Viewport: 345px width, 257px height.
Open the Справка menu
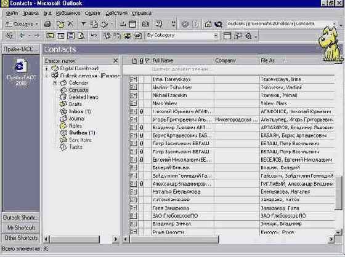(x=142, y=13)
